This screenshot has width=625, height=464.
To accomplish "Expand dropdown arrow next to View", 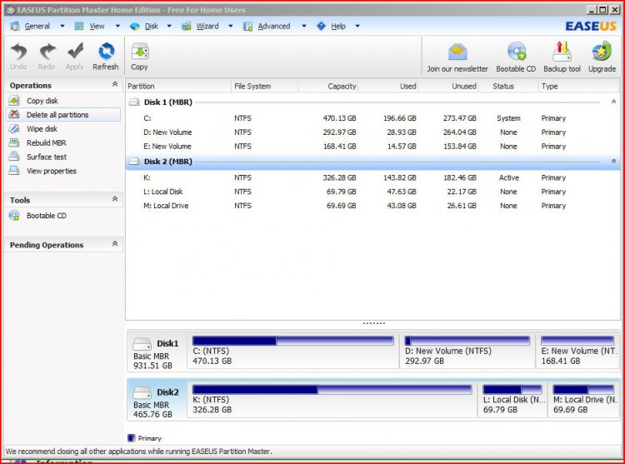I will (x=117, y=27).
